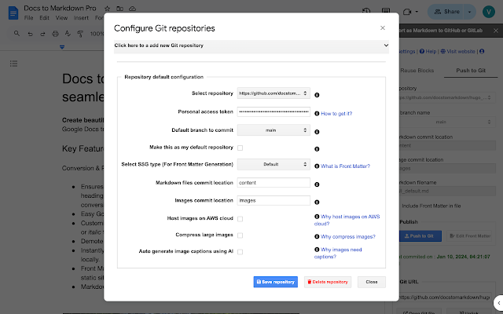Open the What is Front Matter? link
The width and height of the screenshot is (503, 314).
345,166
